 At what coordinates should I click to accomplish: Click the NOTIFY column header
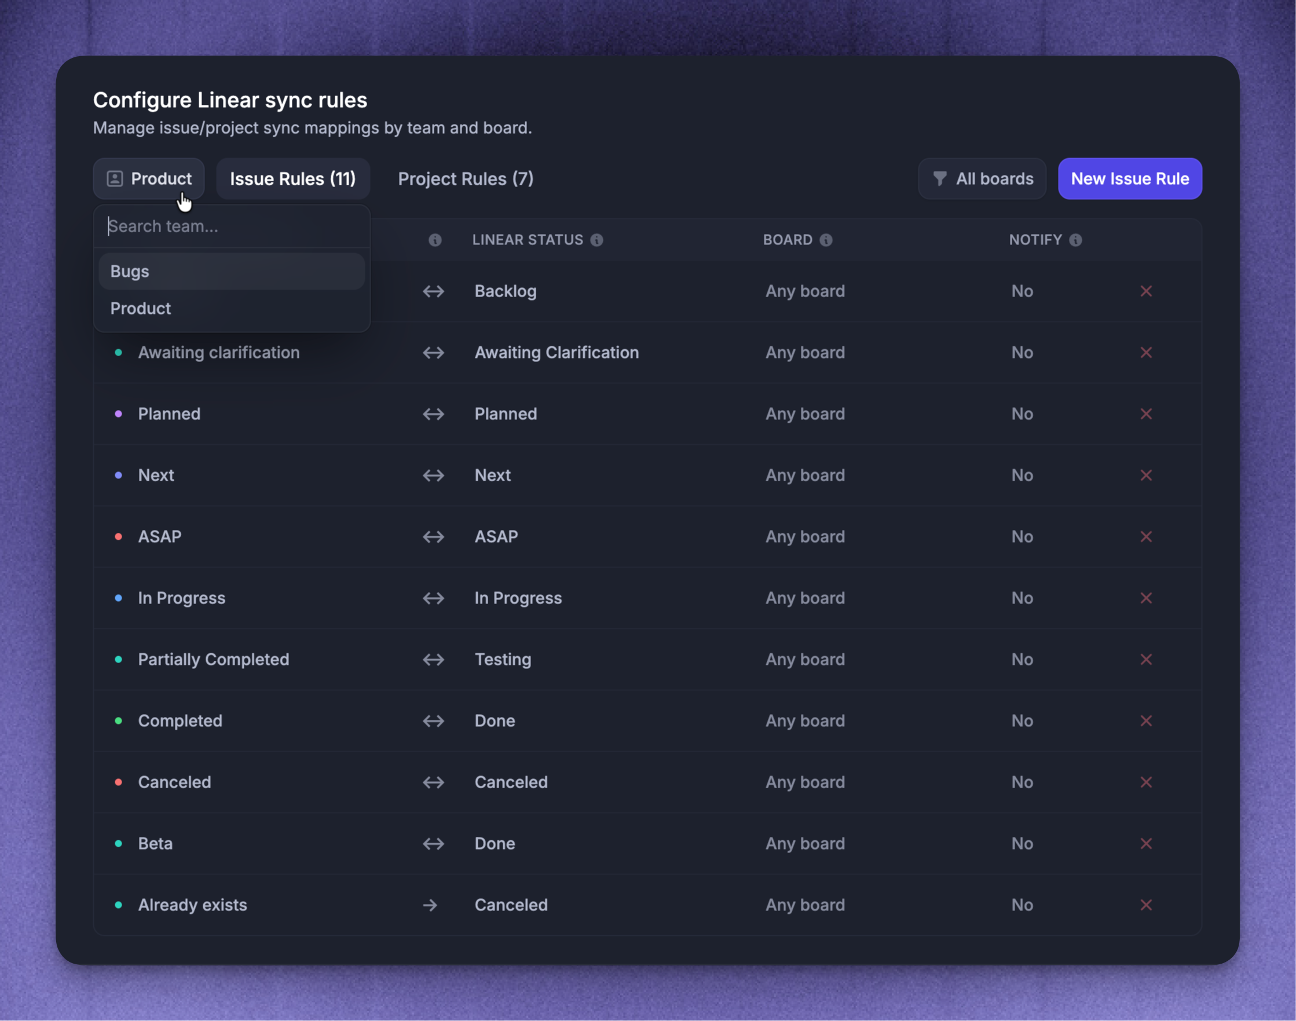(1035, 240)
